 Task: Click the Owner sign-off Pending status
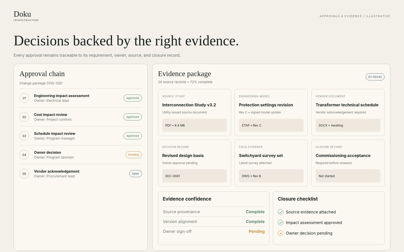(257, 231)
